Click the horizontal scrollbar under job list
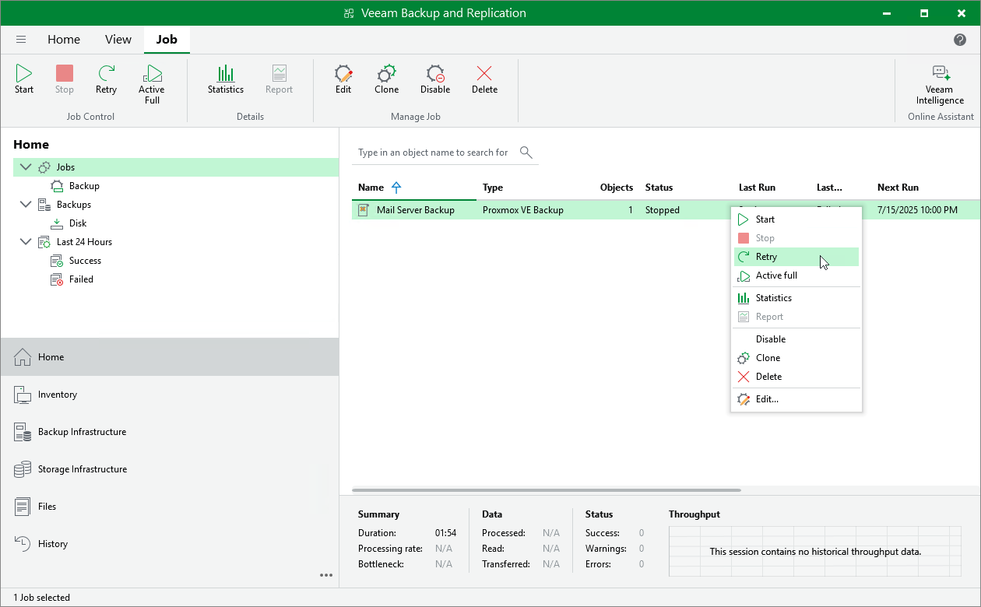Image resolution: width=981 pixels, height=607 pixels. coord(547,490)
